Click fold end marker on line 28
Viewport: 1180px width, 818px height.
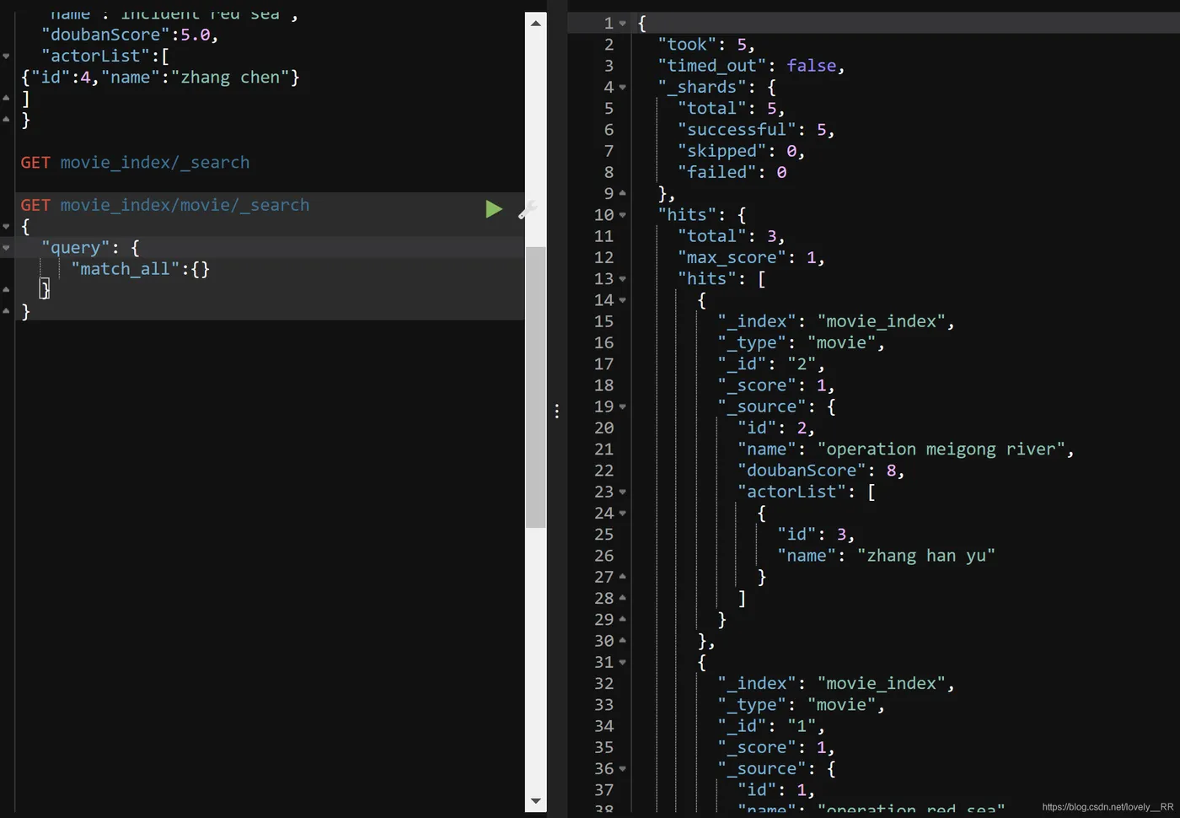point(623,598)
